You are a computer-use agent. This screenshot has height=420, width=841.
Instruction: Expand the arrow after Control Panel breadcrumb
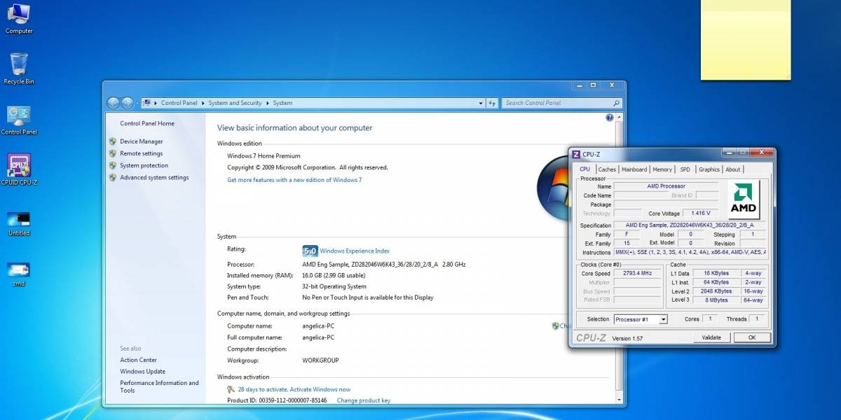(x=202, y=103)
